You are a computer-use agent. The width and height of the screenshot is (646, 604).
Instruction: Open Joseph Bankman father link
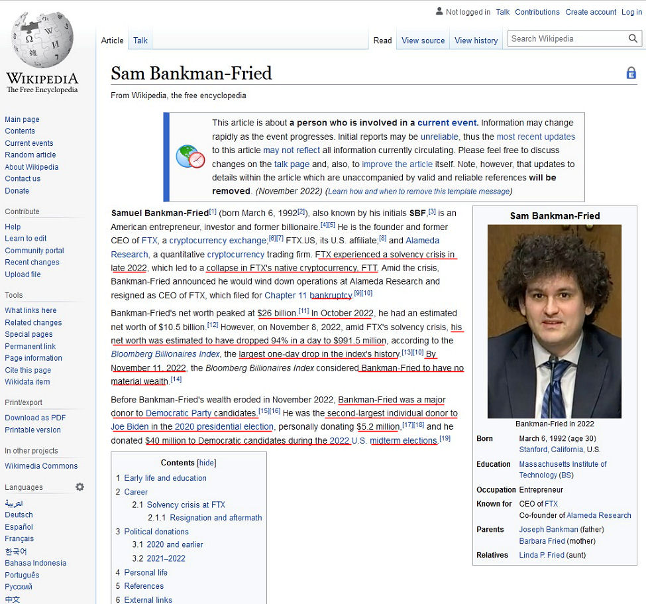[549, 529]
